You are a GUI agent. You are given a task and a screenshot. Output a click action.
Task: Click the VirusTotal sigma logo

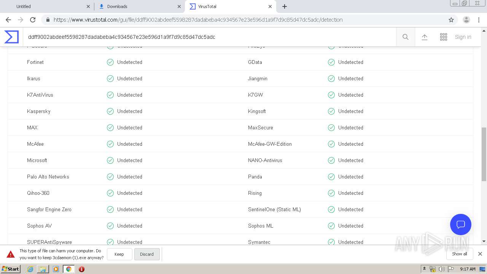(x=11, y=37)
